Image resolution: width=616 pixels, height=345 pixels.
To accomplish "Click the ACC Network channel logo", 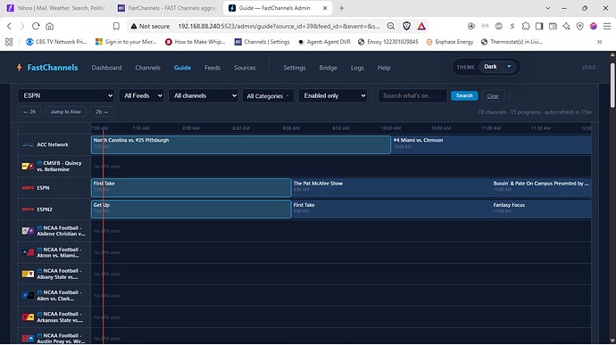I will click(28, 144).
